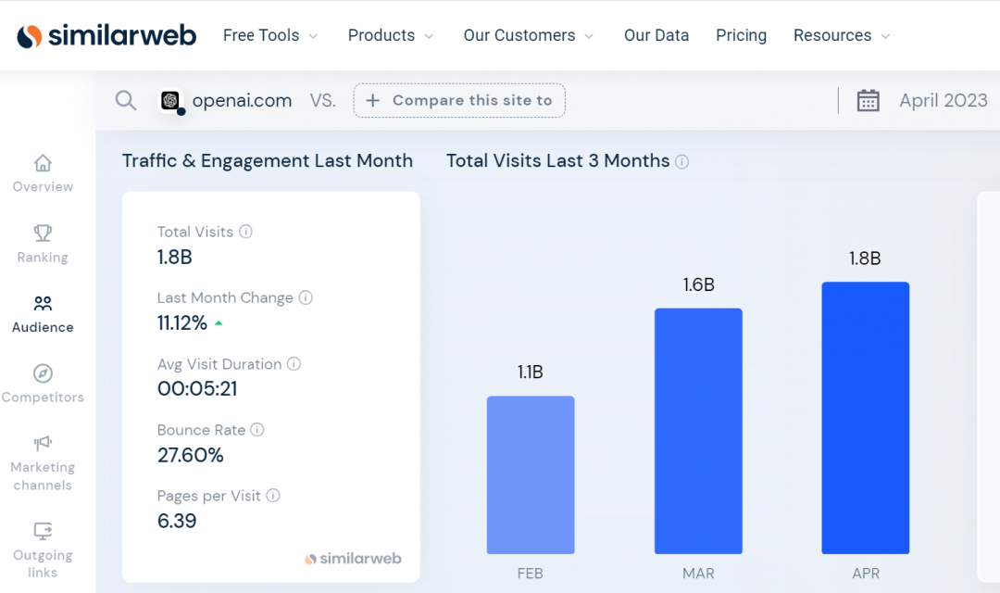
Task: Go to the Pricing page
Action: coord(741,35)
